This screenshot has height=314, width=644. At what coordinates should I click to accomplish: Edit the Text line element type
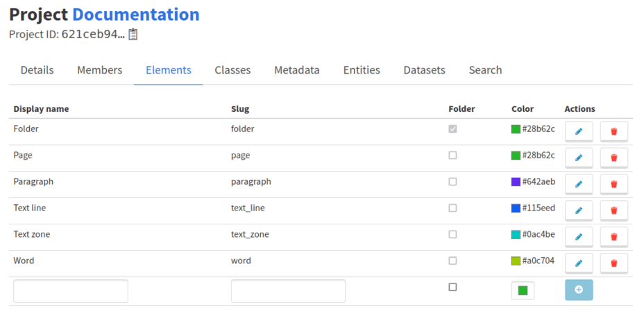[x=579, y=210]
